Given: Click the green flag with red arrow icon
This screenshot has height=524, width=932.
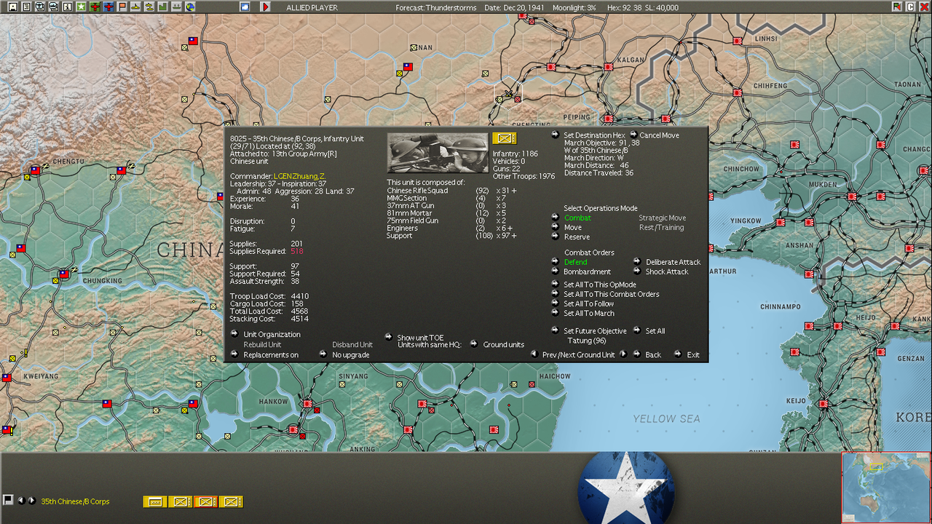Looking at the screenshot, I should tap(897, 7).
